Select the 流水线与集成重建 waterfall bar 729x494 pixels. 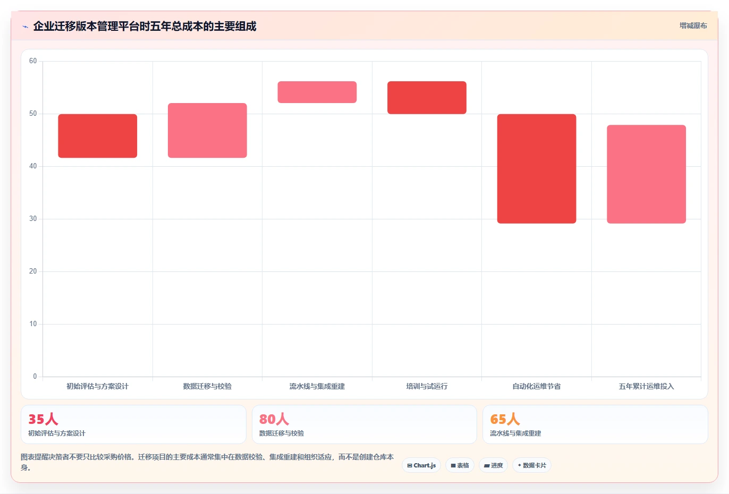[317, 92]
